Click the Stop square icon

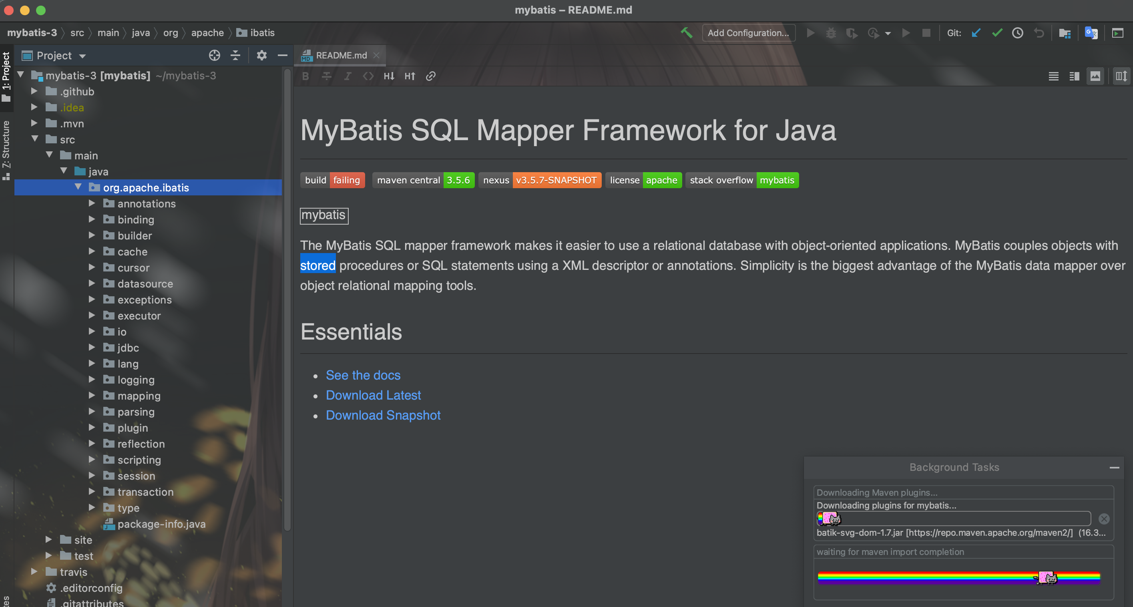coord(926,33)
